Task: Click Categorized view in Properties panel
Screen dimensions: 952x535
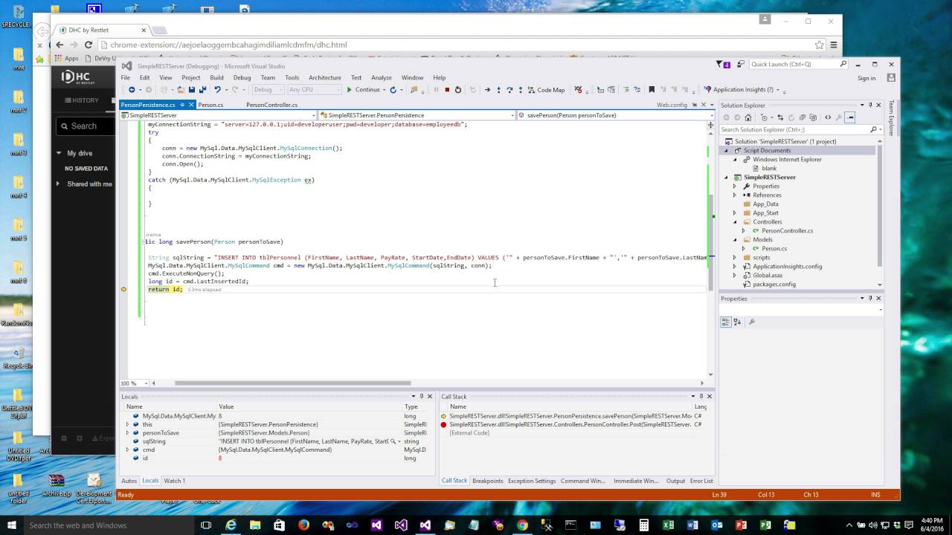Action: [726, 322]
